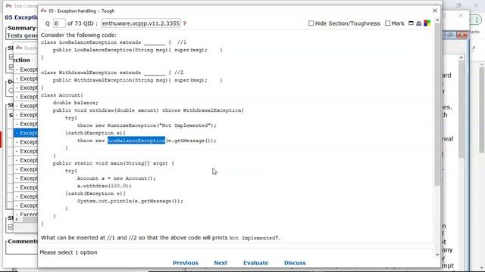Click the scroll-down arrow of the question pane
The image size is (485, 272).
(437, 255)
